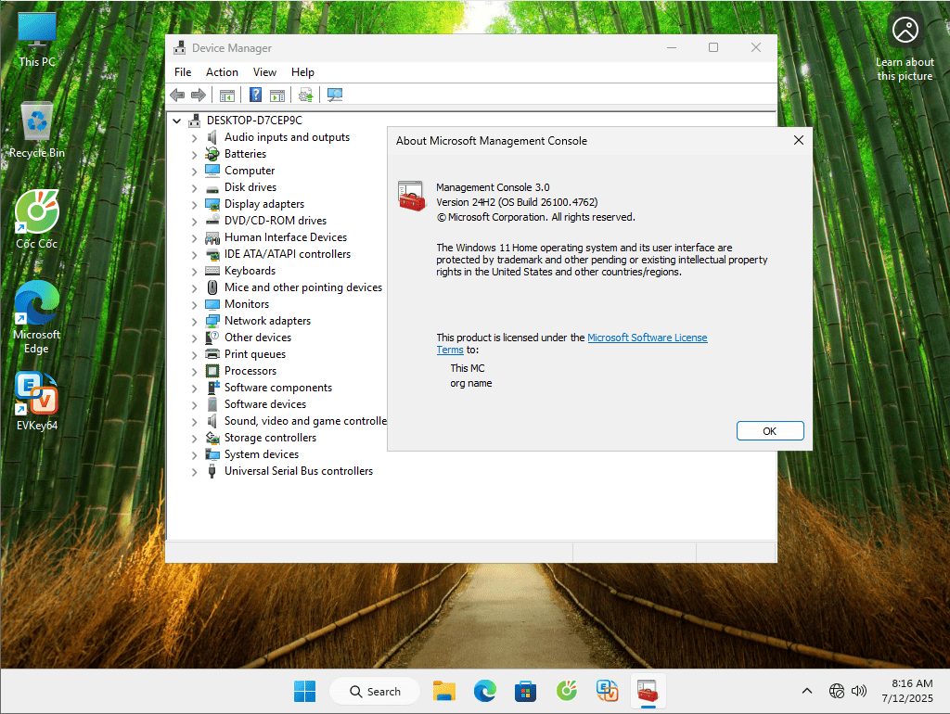Viewport: 950px width, 714px height.
Task: Select the EVKey64 desktop shortcut
Action: click(x=37, y=402)
